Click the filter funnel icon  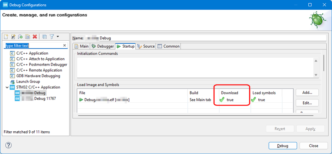click(52, 37)
